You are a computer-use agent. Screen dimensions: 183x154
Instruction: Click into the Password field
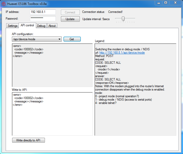tap(43, 19)
